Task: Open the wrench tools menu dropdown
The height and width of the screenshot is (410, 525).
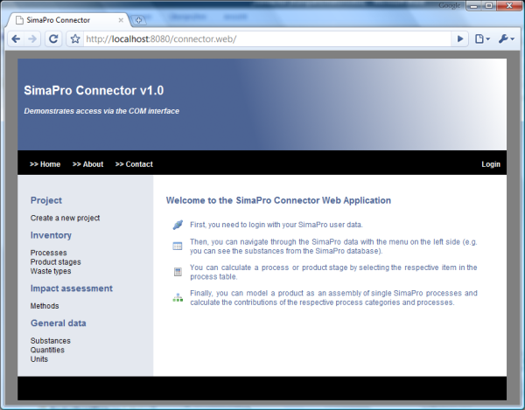Action: (x=507, y=39)
